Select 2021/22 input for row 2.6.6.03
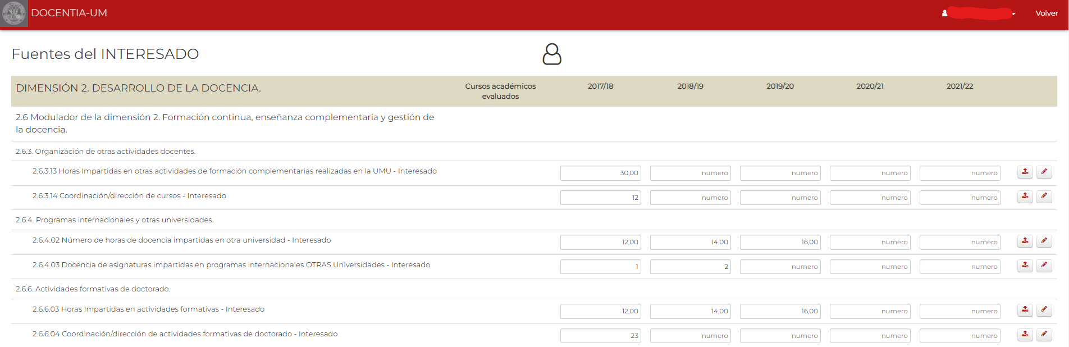The image size is (1069, 347). tap(960, 311)
